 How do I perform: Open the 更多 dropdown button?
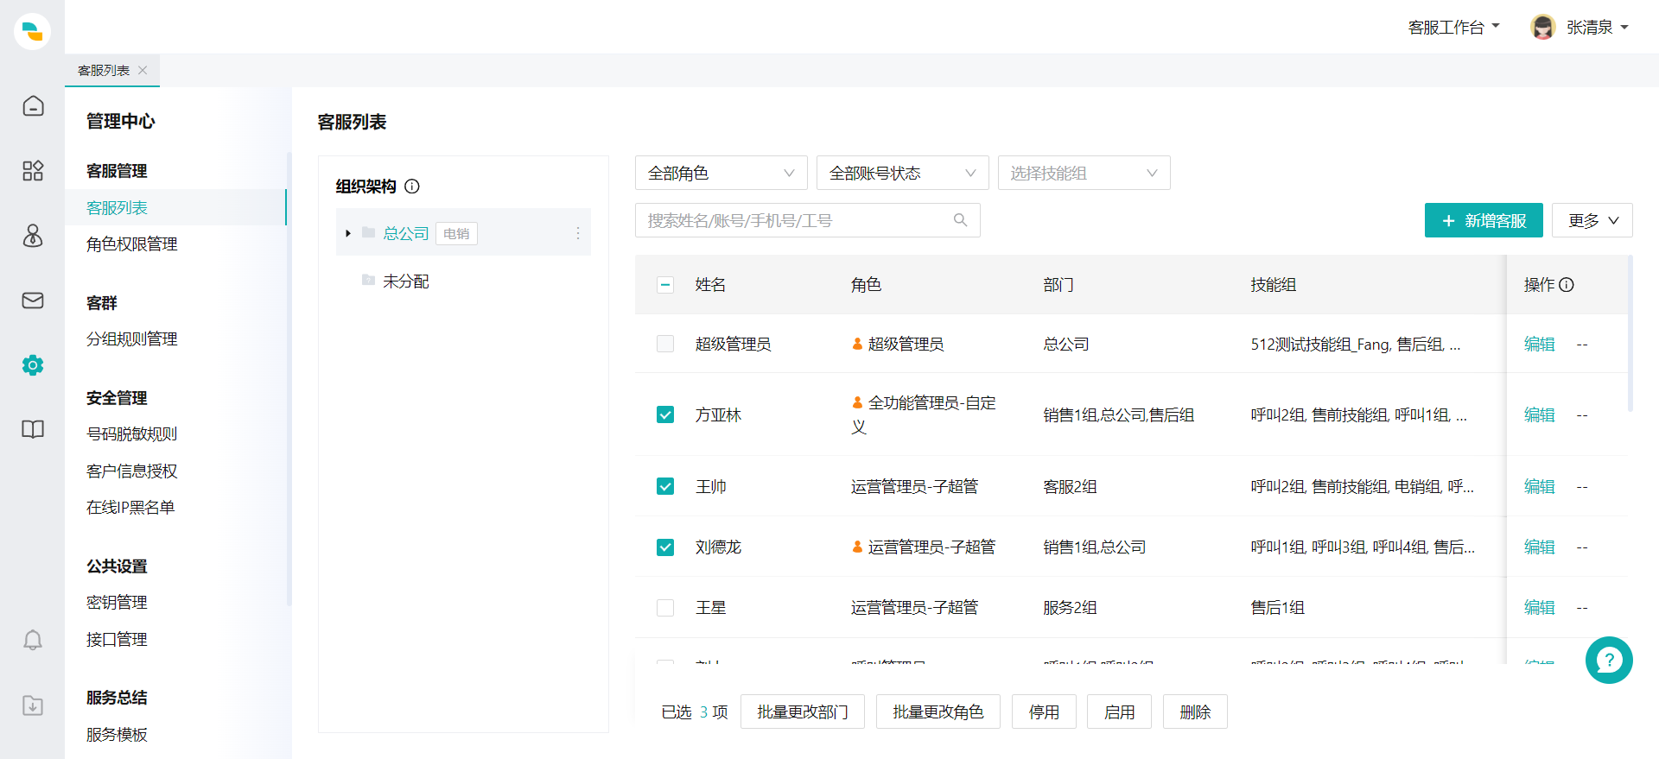[x=1592, y=220]
